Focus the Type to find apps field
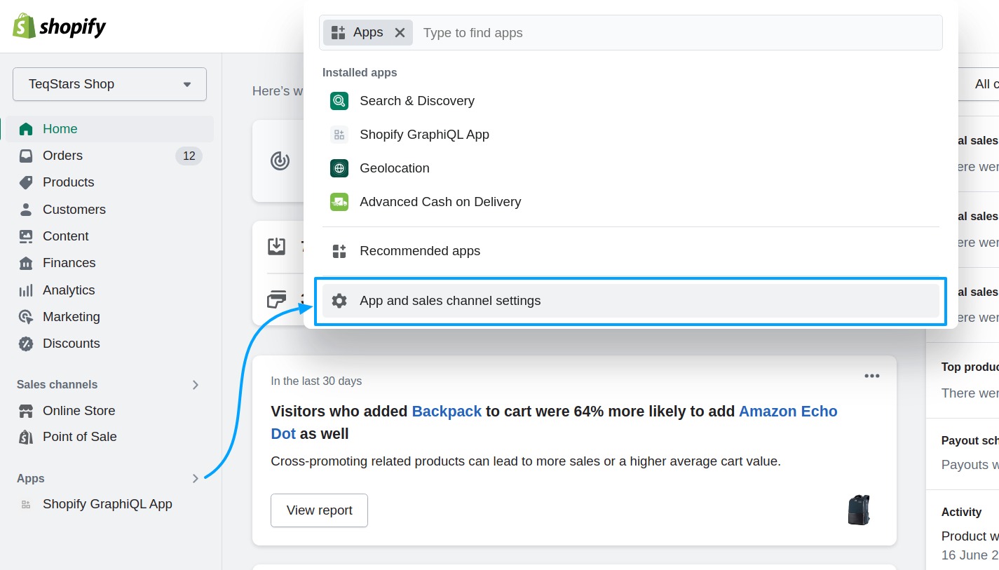Screen dimensions: 999x570 pos(677,32)
